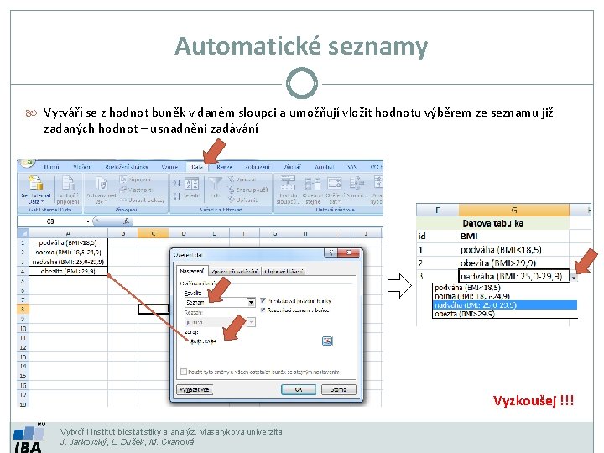Open the cell dropdown arrow next to nadváha

pyautogui.click(x=574, y=277)
